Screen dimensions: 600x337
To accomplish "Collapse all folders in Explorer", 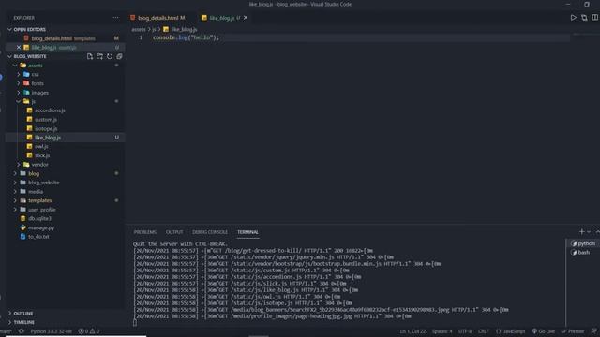I will (x=119, y=56).
